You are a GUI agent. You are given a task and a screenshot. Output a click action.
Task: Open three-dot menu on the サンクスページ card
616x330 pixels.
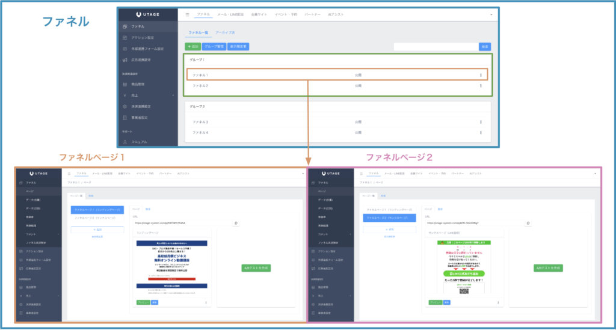[x=498, y=302]
